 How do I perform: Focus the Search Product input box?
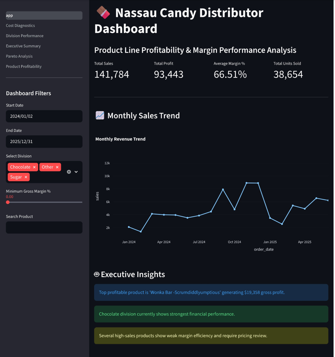pos(44,227)
